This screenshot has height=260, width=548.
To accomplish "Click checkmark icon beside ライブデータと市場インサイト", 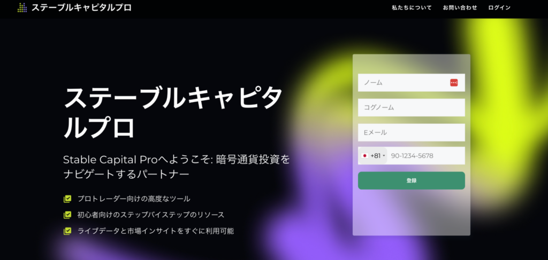I will coord(67,231).
